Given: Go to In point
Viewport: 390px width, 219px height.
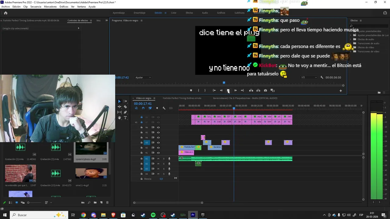Looking at the screenshot, I should coord(214,90).
